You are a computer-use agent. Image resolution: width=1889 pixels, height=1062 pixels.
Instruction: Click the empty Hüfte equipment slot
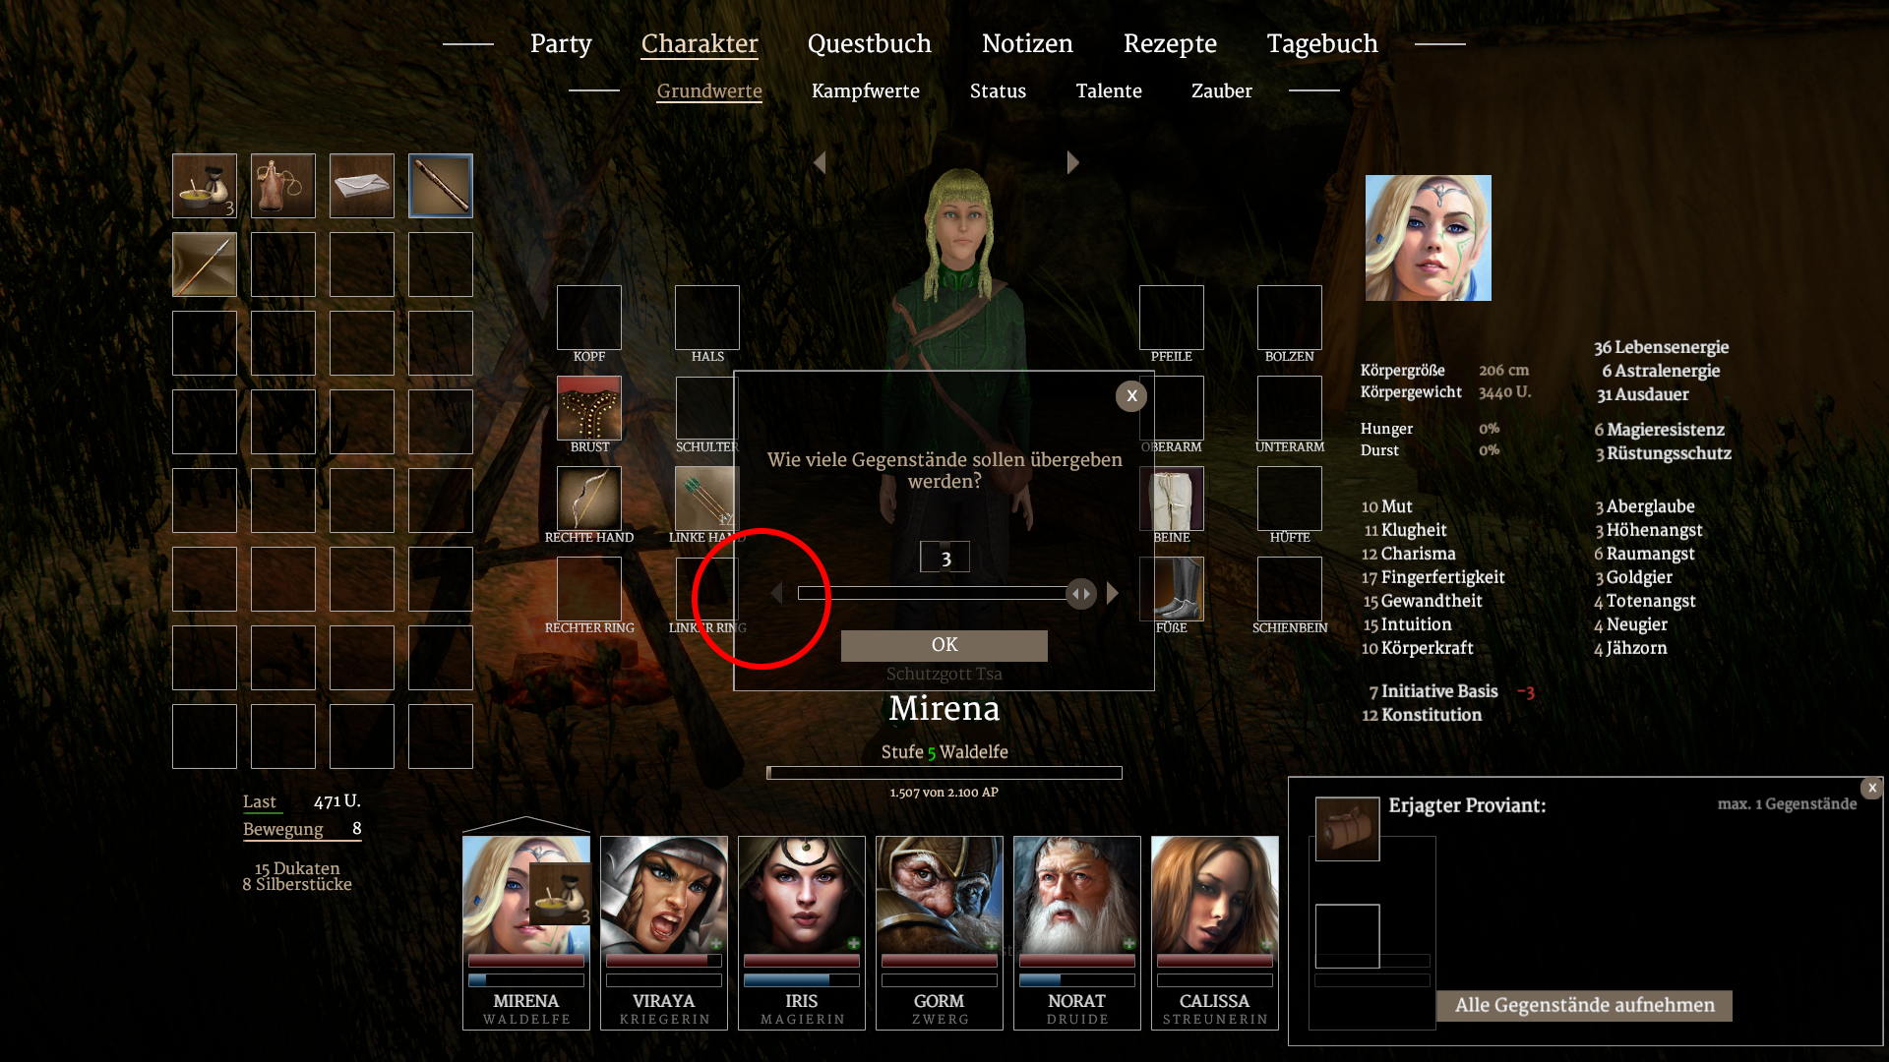tap(1290, 499)
